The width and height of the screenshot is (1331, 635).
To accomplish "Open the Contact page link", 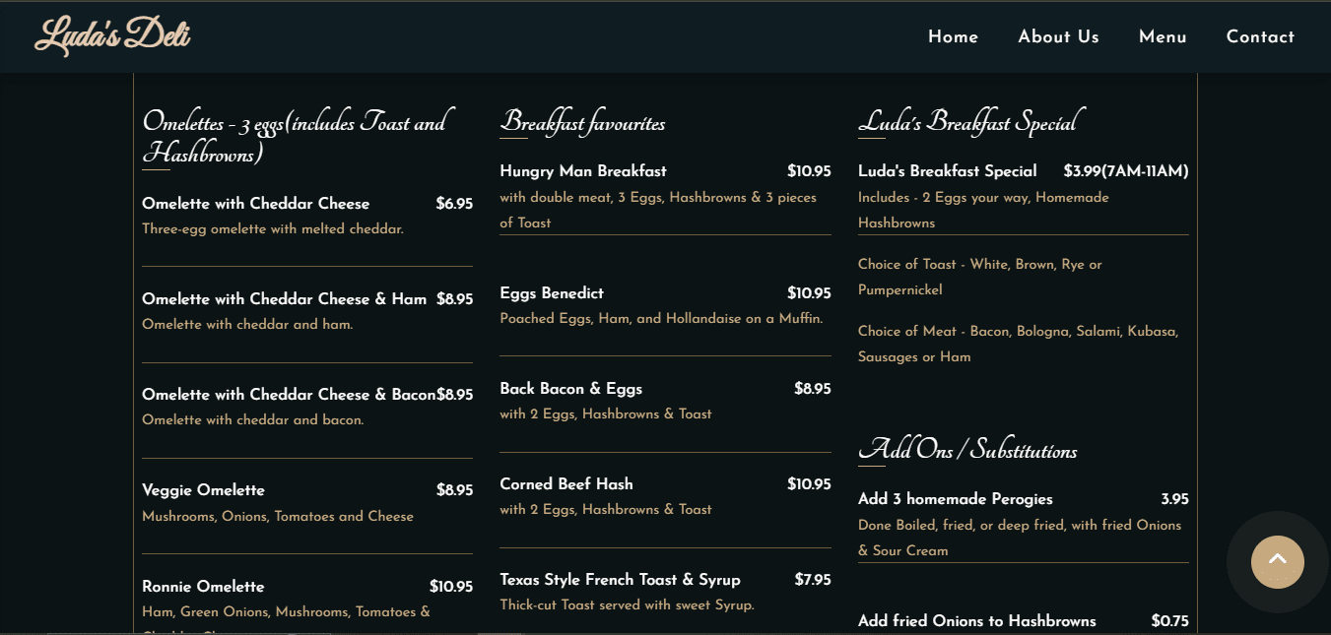I will point(1260,36).
